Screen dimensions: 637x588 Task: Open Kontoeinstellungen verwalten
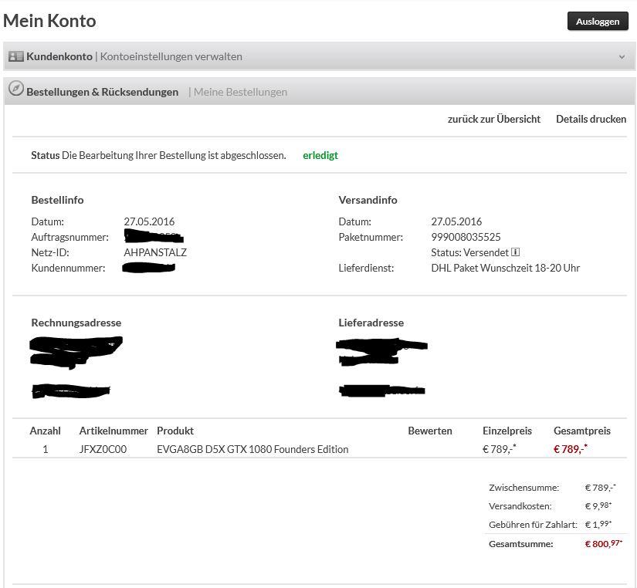[171, 56]
